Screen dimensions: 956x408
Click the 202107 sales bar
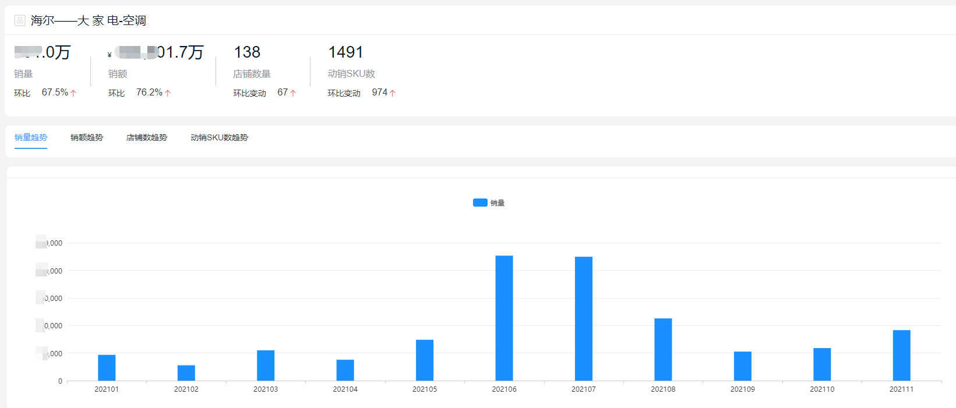point(584,319)
